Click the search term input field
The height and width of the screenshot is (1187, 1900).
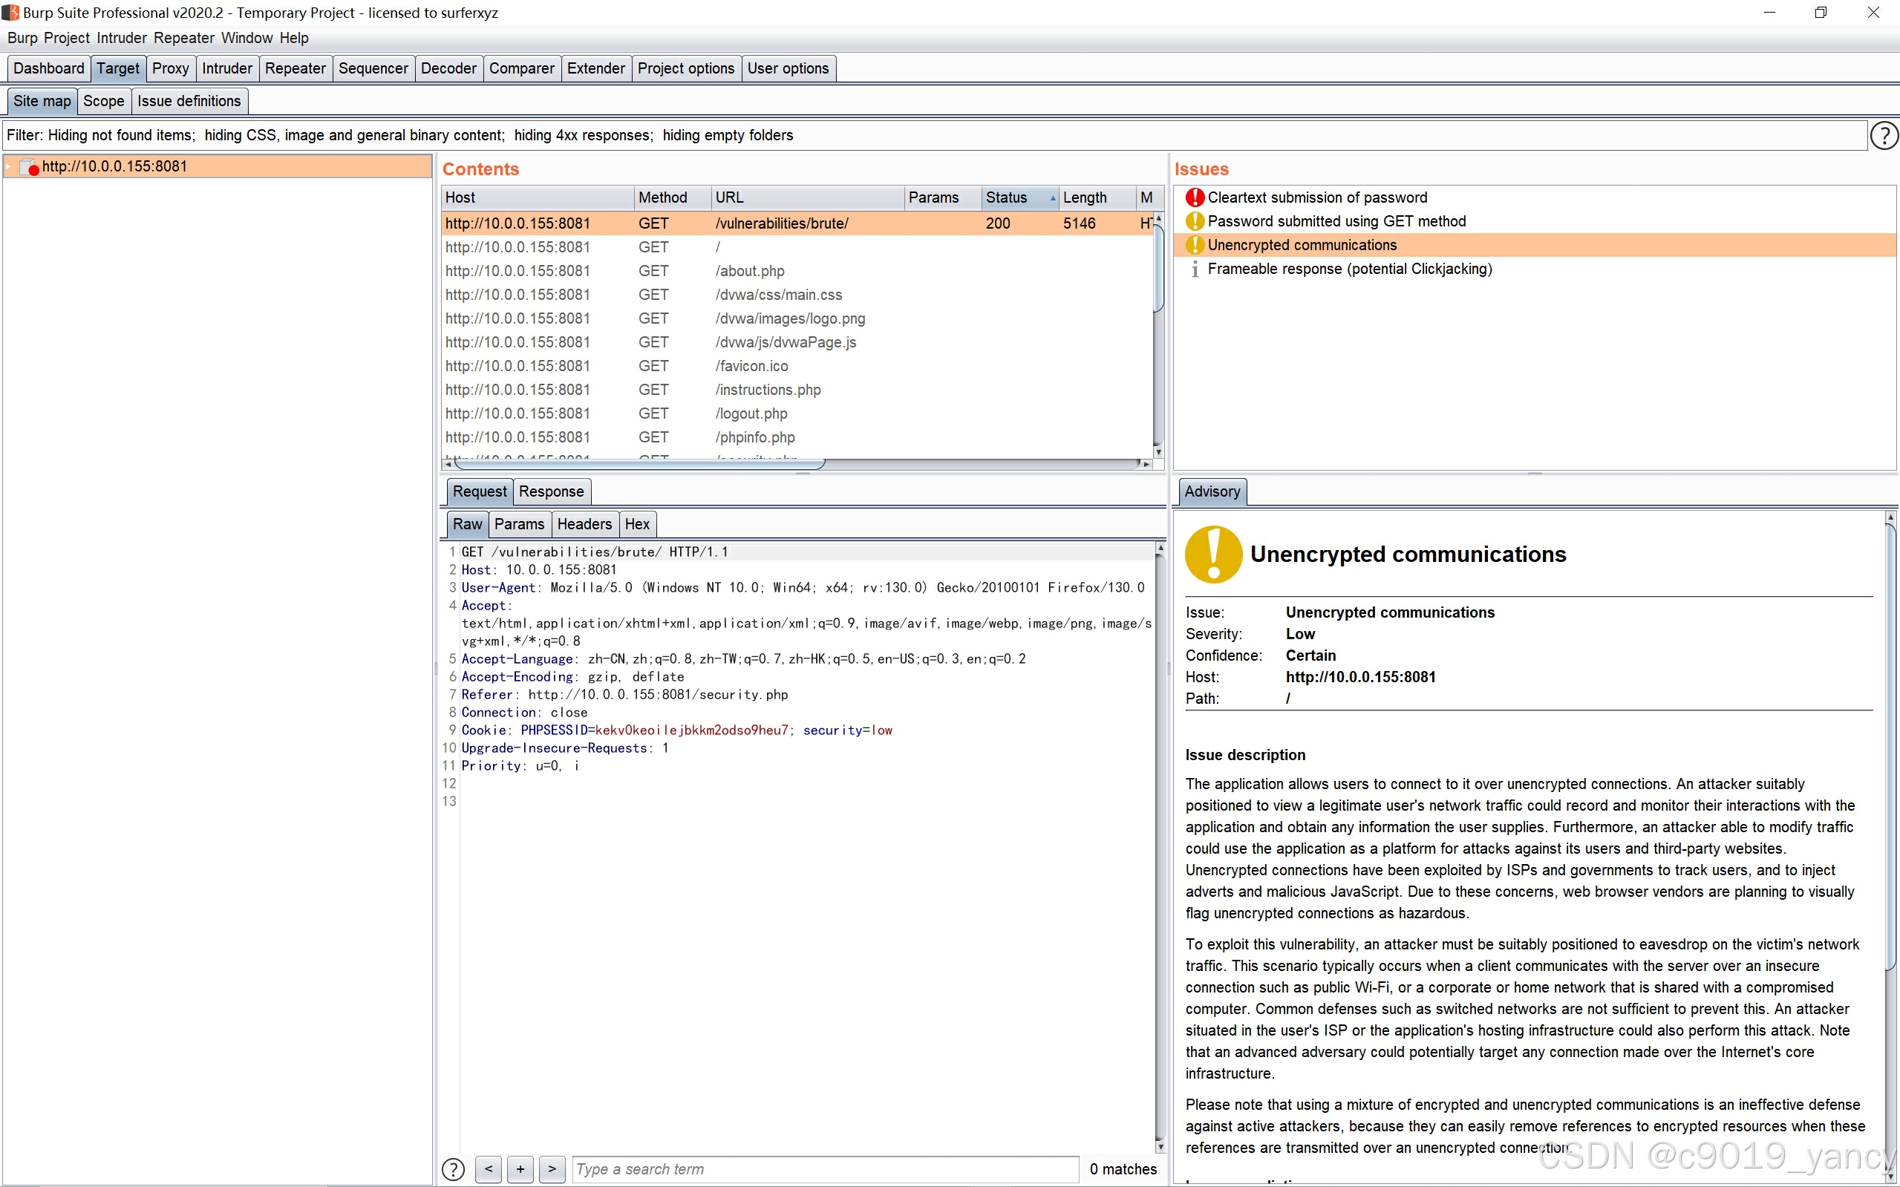click(824, 1169)
